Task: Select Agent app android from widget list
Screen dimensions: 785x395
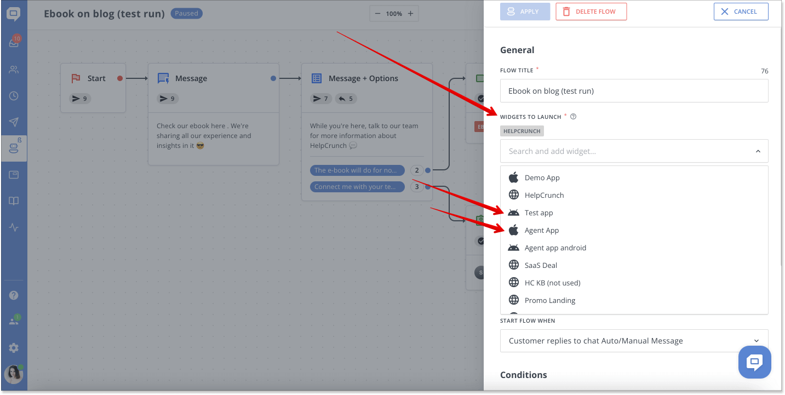Action: click(634, 248)
